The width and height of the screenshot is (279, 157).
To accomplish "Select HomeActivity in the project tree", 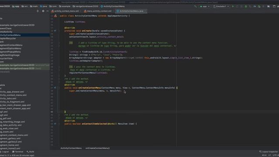I will tap(6, 32).
